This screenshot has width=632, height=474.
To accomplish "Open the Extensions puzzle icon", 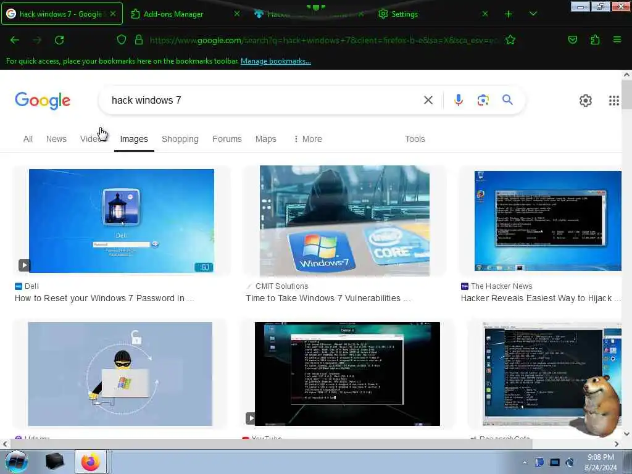I will [595, 39].
